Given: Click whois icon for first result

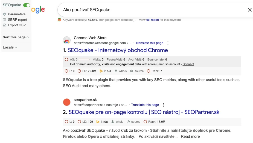Looking at the screenshot, I should click(x=116, y=71).
